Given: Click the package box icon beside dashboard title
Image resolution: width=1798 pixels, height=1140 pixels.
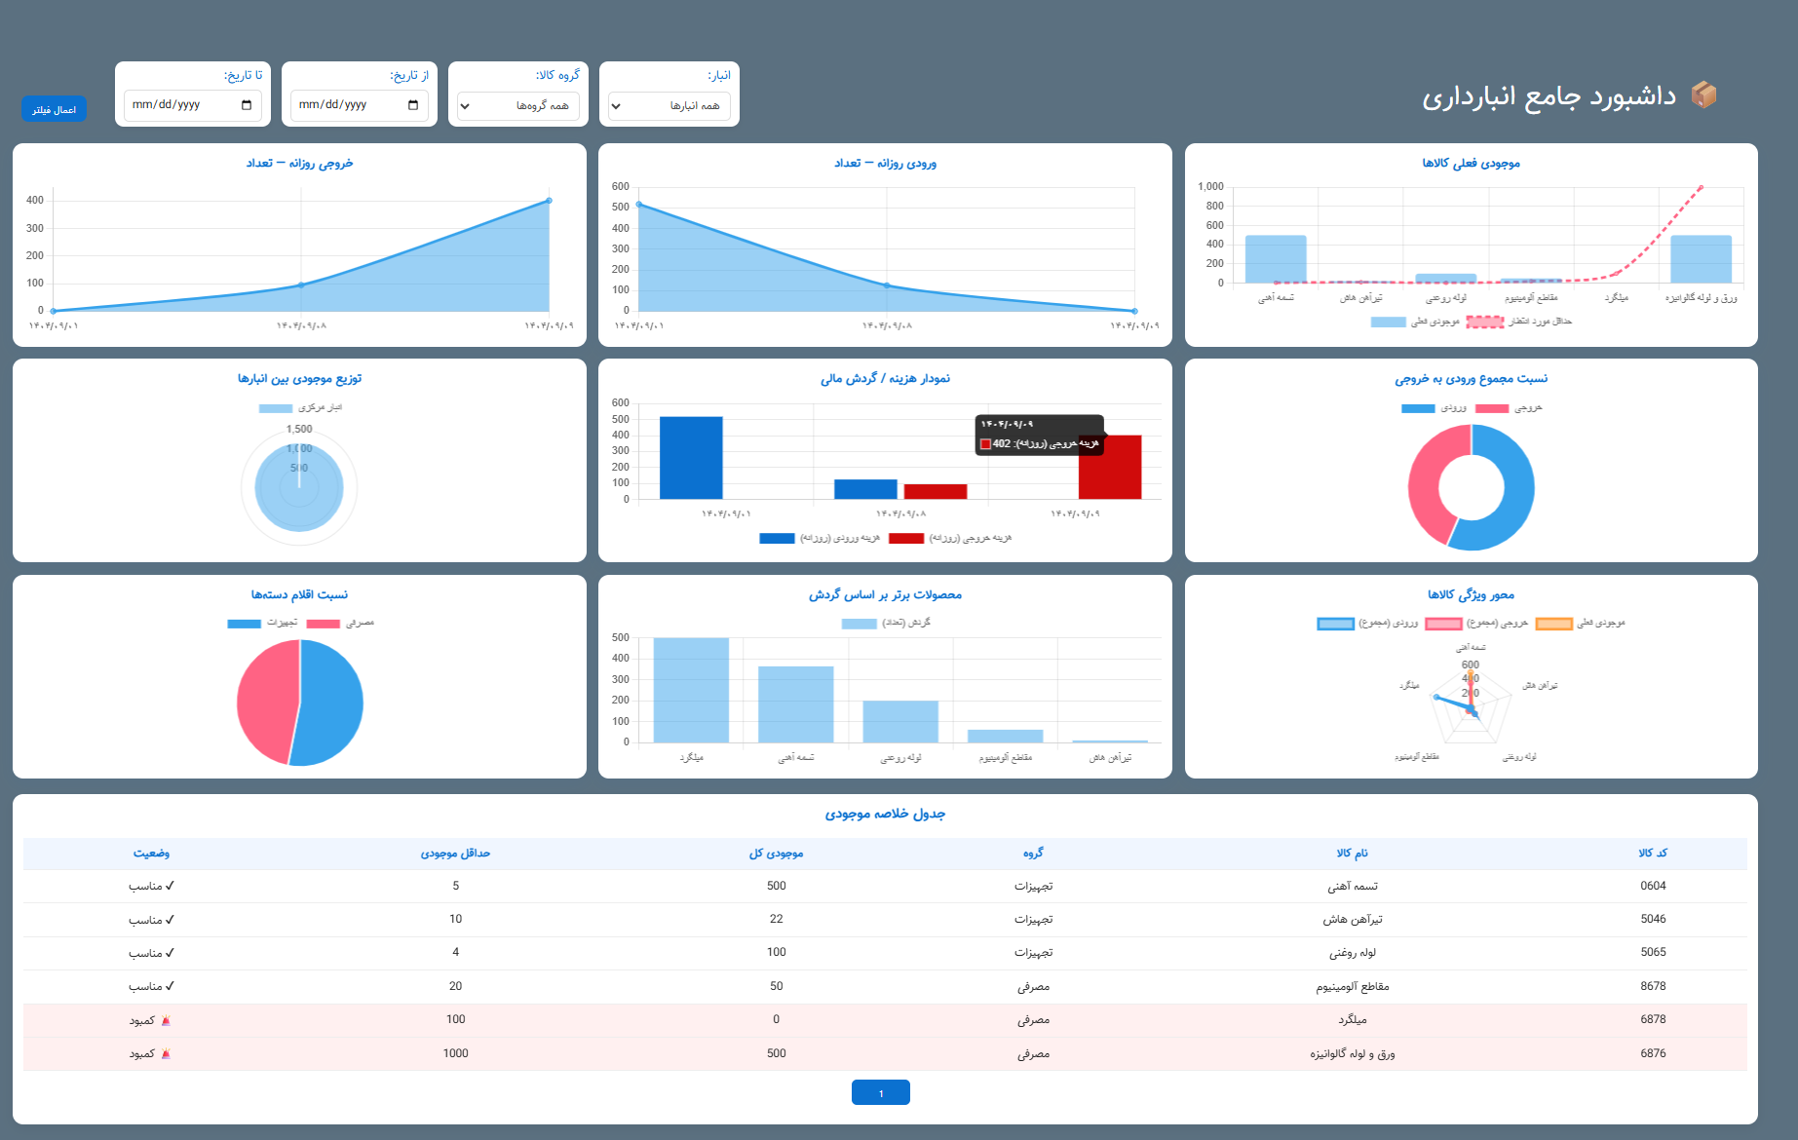Looking at the screenshot, I should click(x=1703, y=95).
